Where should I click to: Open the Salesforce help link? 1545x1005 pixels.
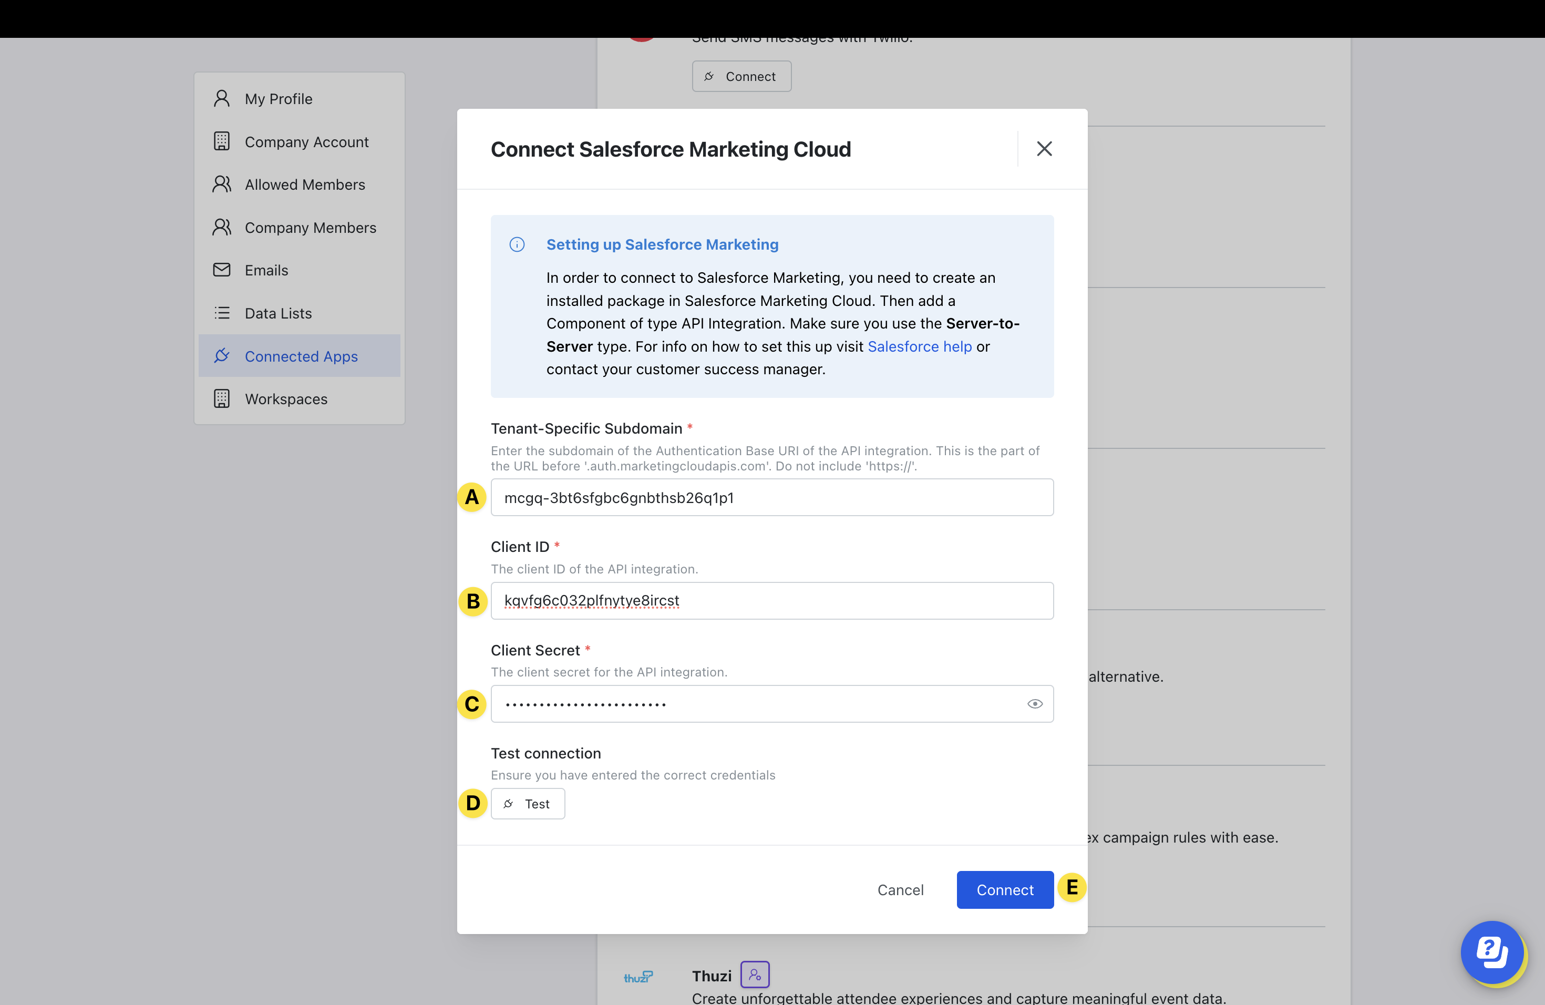[919, 346]
